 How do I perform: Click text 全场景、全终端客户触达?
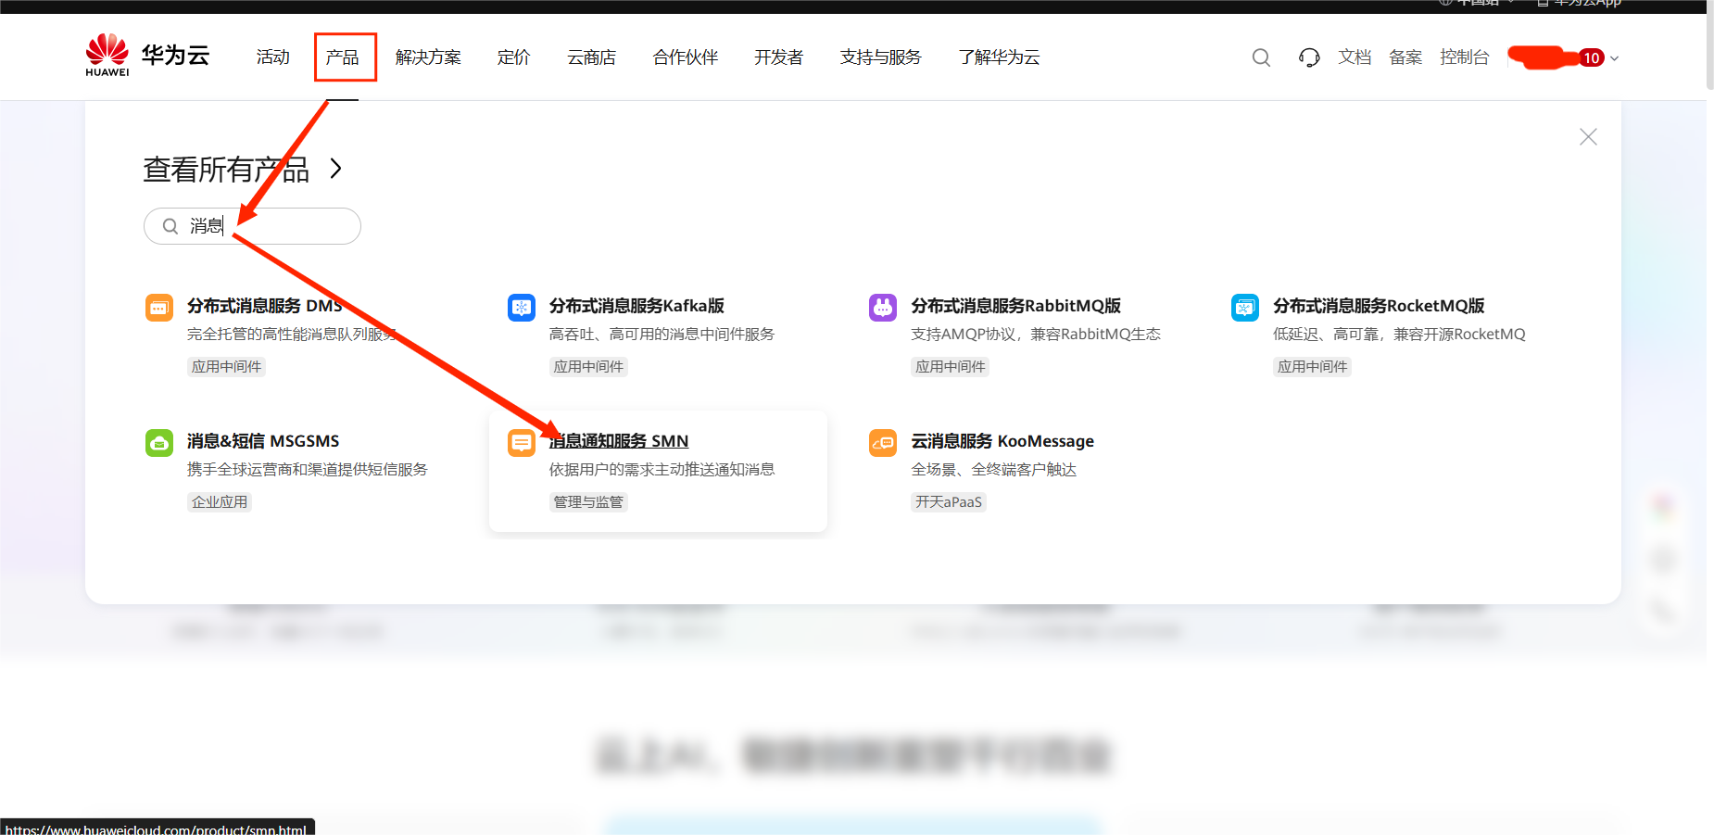[x=994, y=470]
